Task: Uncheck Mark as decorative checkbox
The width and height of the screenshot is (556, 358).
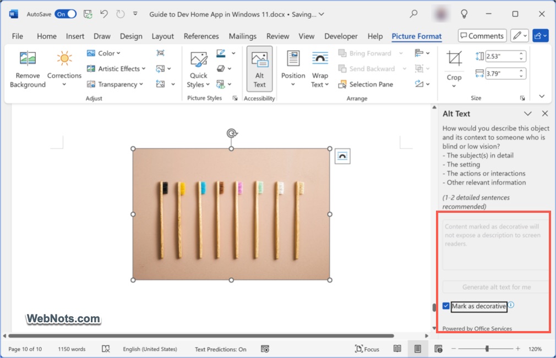Action: pyautogui.click(x=446, y=306)
